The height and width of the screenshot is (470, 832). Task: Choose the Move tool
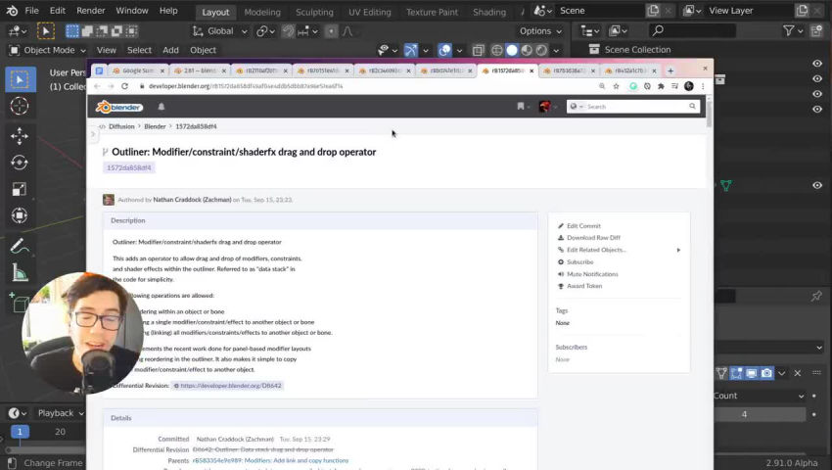tap(20, 136)
